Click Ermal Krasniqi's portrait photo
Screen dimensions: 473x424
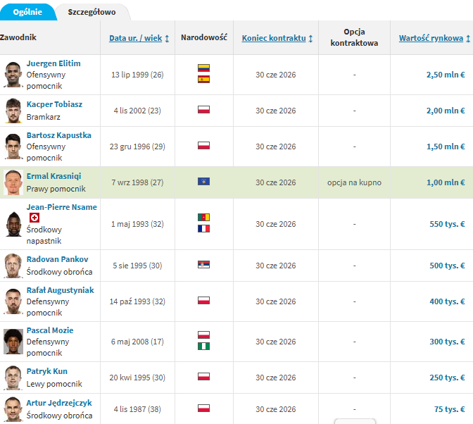click(x=13, y=182)
